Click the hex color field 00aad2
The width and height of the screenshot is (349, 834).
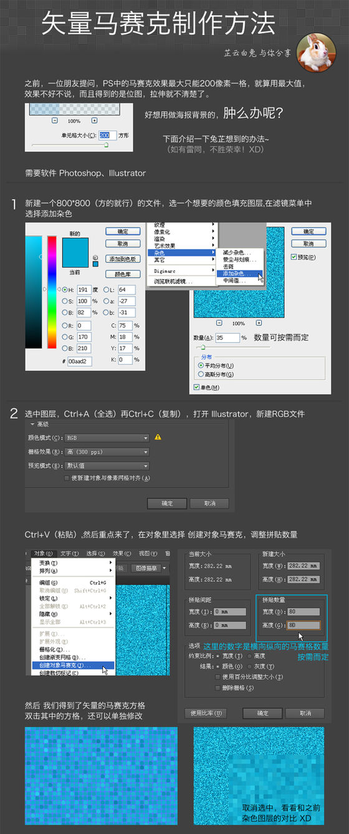tap(80, 361)
